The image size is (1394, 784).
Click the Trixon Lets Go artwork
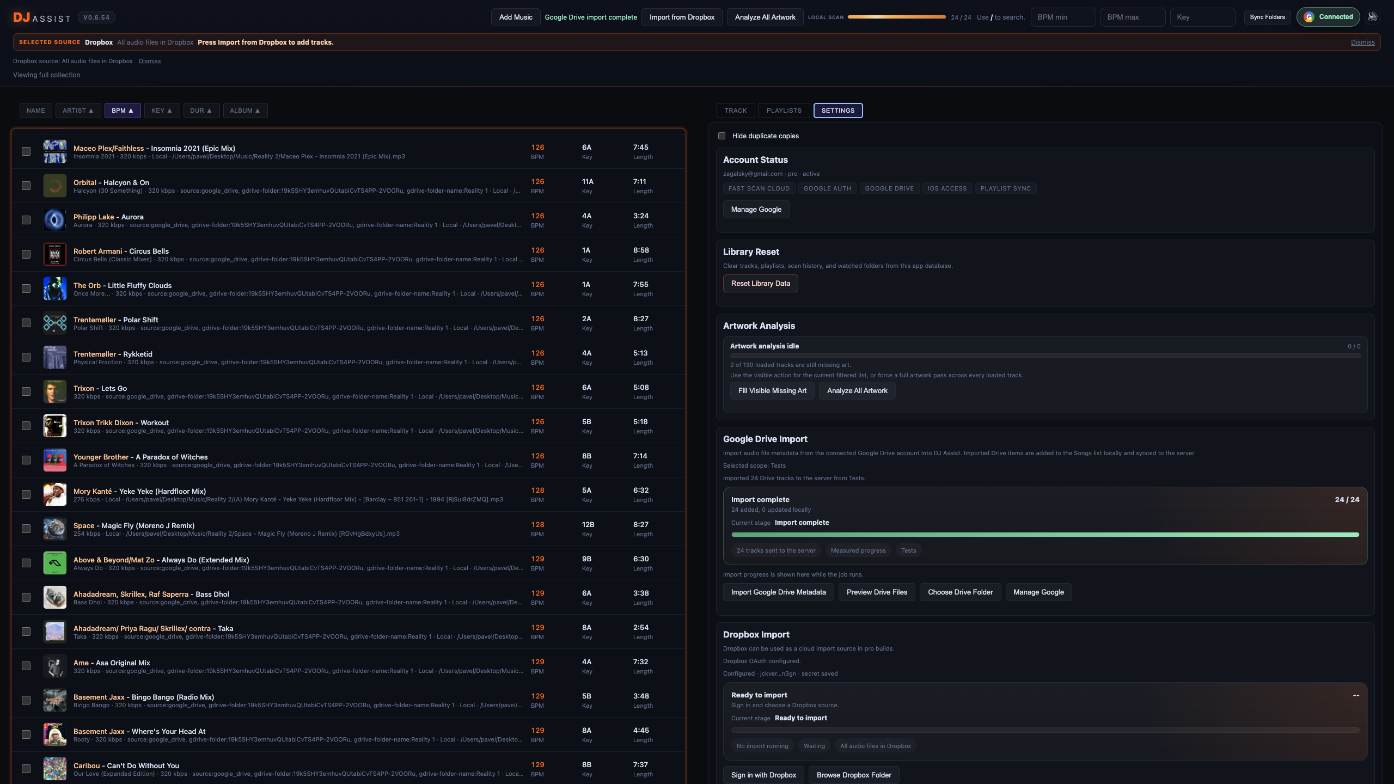click(x=55, y=391)
